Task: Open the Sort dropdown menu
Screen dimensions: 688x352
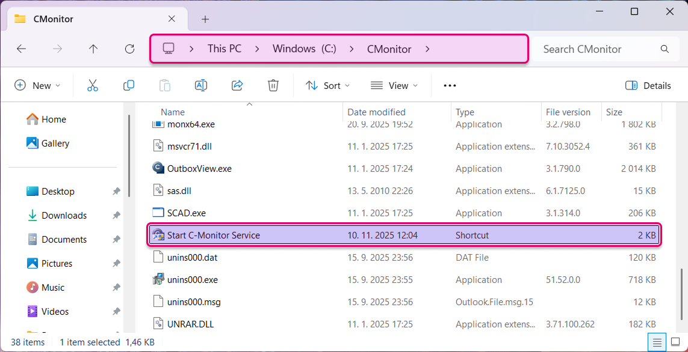Action: point(328,86)
